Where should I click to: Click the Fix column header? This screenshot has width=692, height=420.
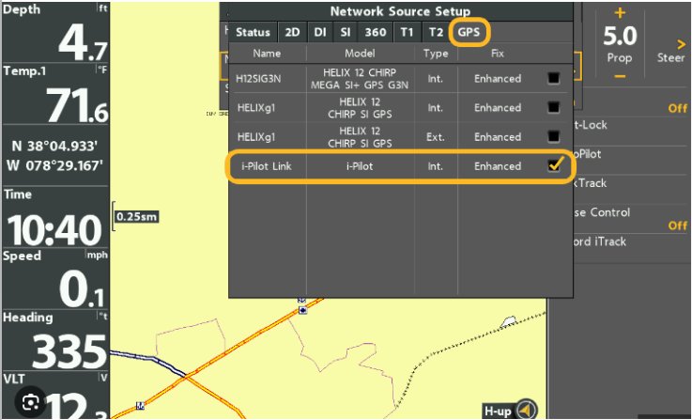[498, 53]
